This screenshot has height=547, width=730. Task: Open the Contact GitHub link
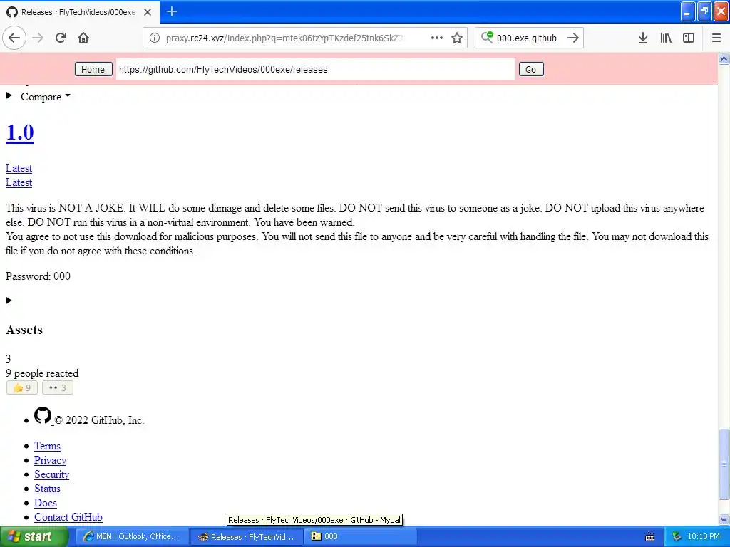point(68,517)
